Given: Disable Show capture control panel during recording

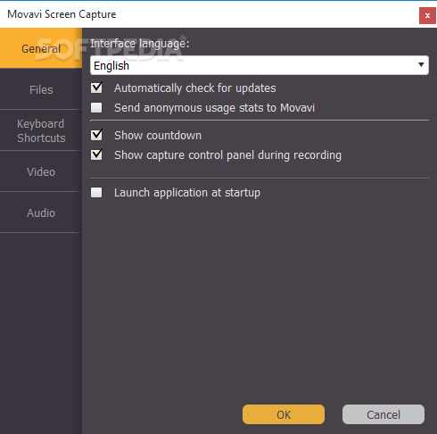Looking at the screenshot, I should (96, 154).
